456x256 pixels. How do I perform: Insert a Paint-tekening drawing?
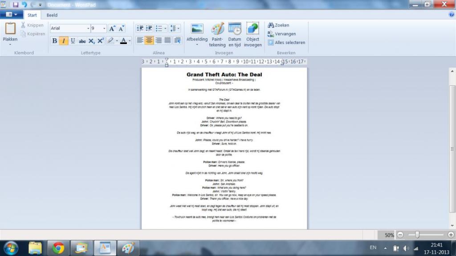coord(217,35)
